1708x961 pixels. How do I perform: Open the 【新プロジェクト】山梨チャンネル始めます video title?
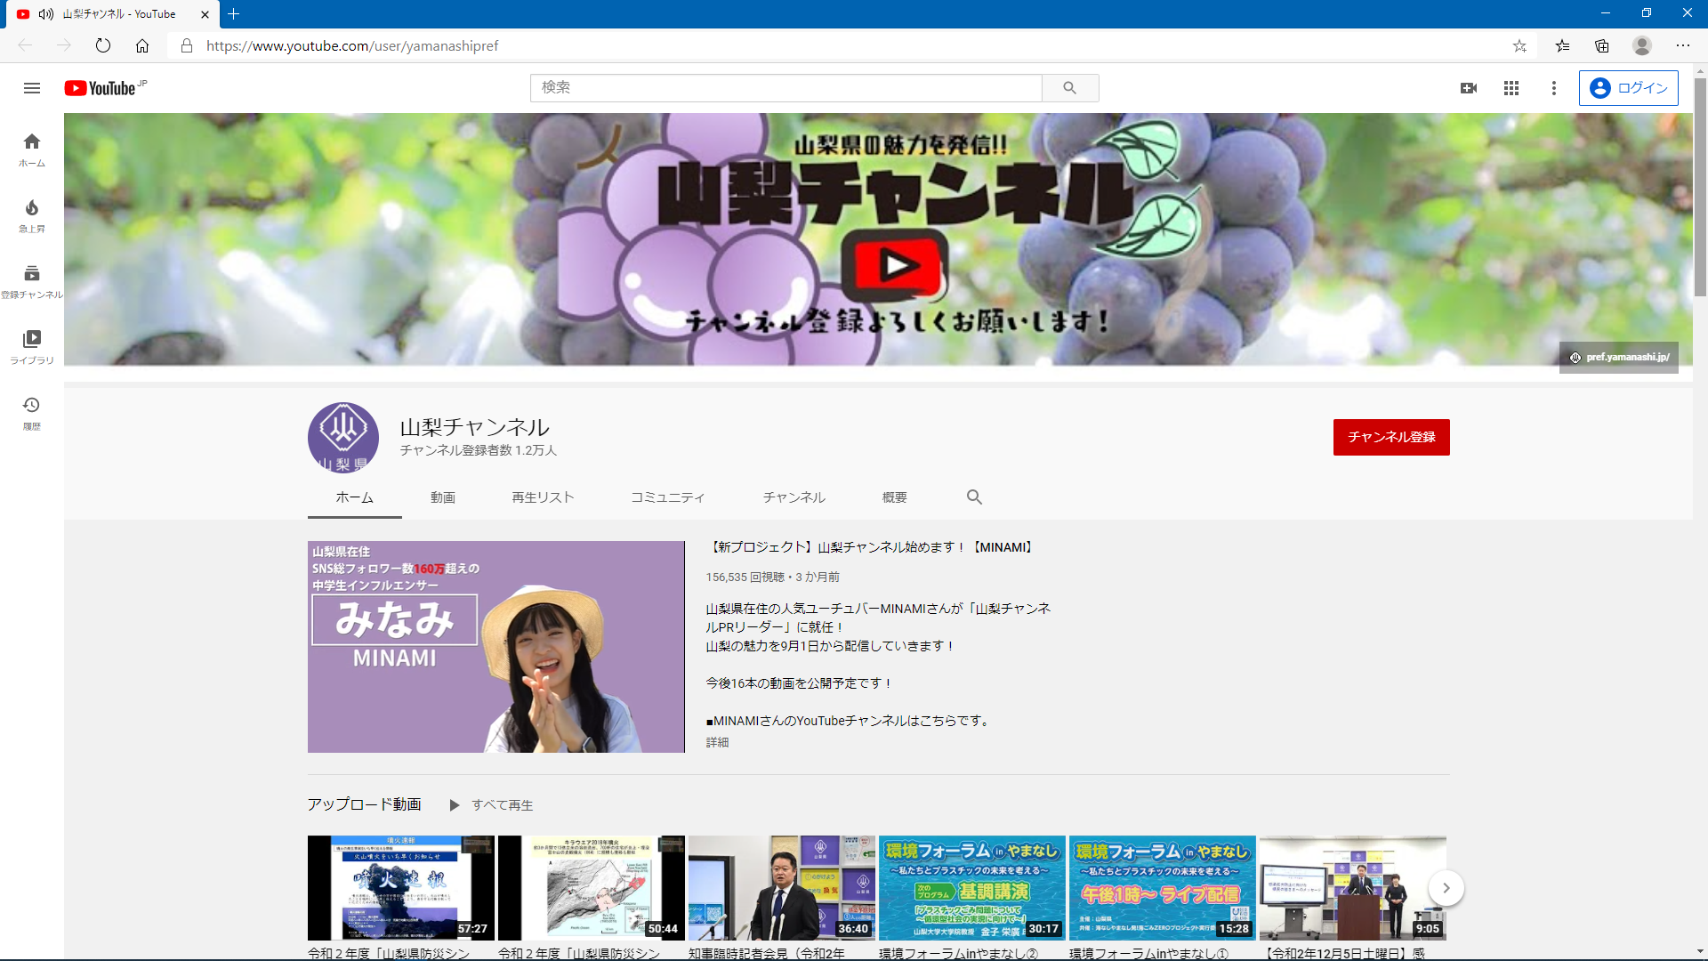871,547
